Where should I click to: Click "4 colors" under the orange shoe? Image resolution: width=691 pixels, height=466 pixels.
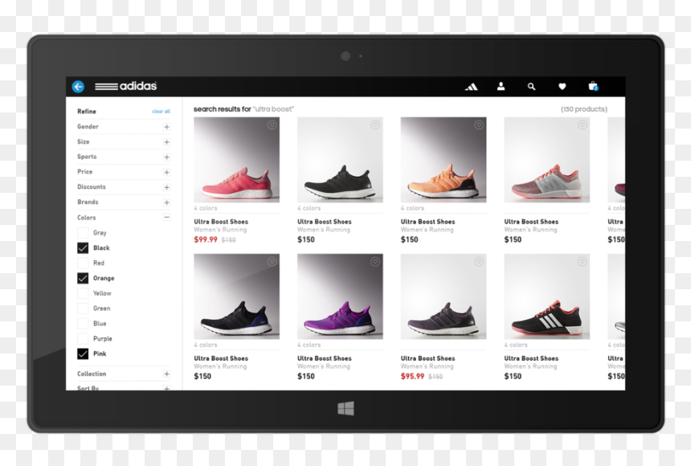(412, 208)
